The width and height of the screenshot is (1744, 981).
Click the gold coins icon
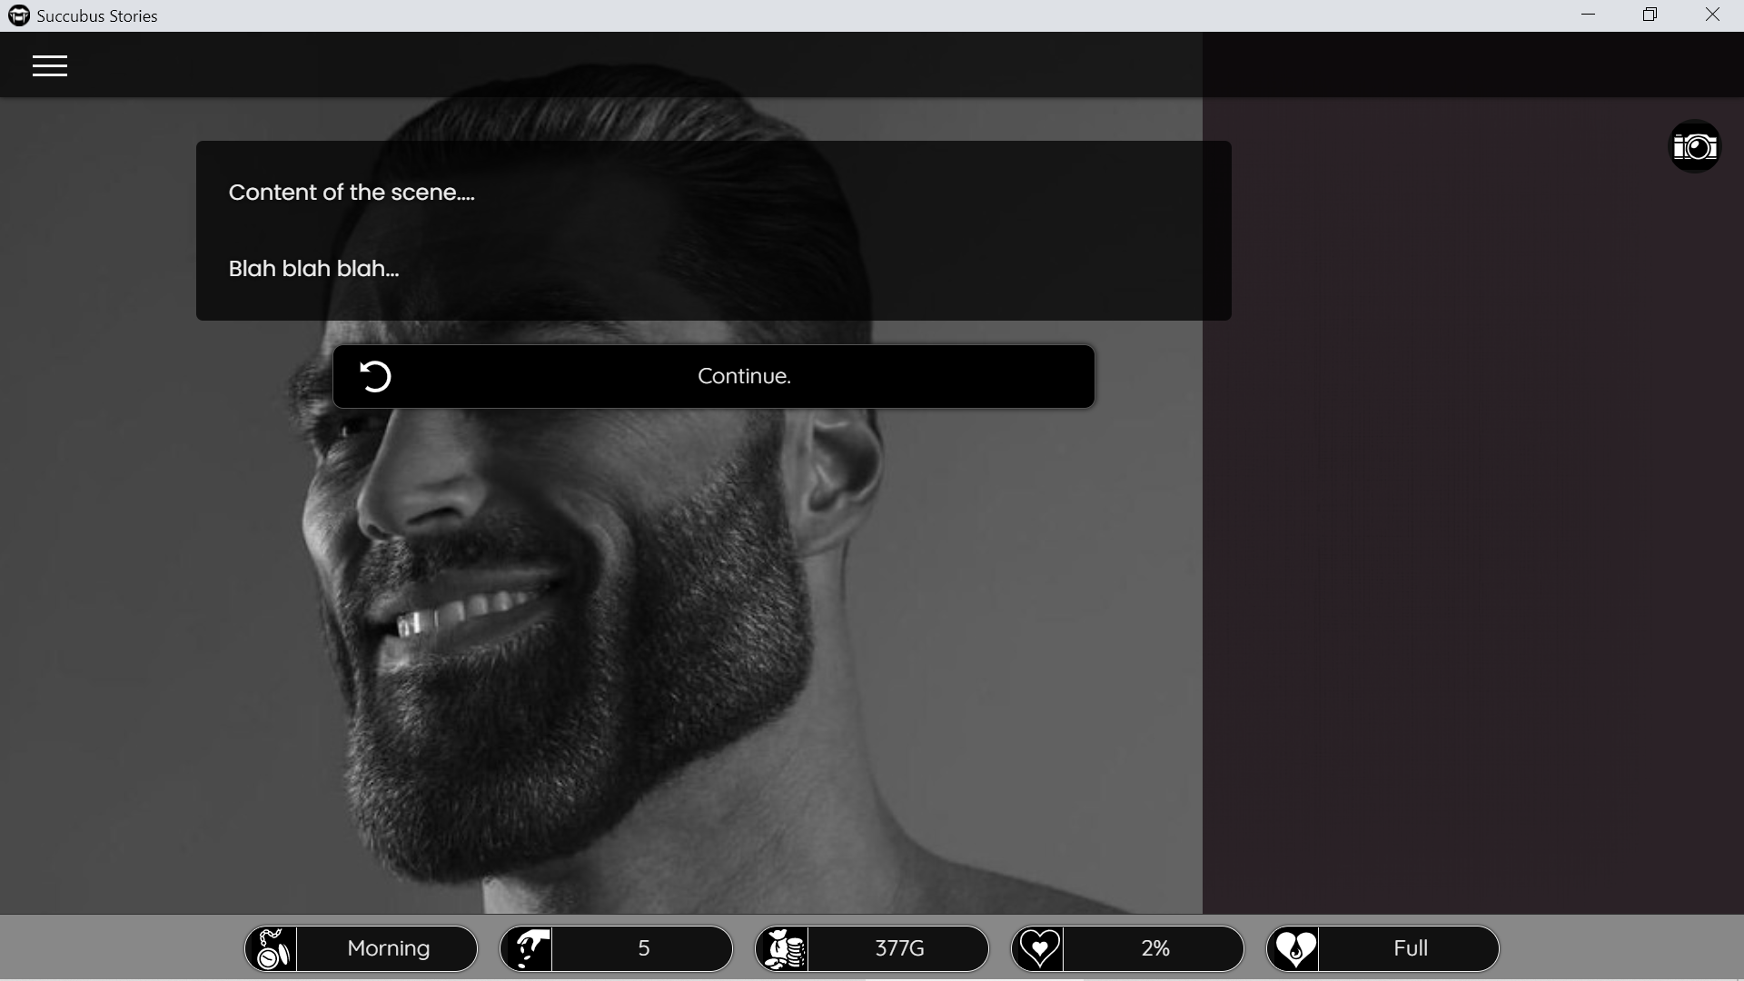click(x=783, y=948)
